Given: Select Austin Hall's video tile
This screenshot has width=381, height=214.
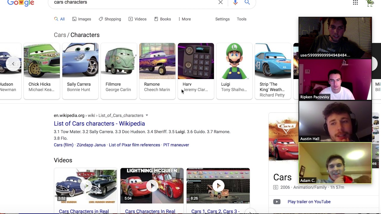Looking at the screenshot, I should 335,121.
